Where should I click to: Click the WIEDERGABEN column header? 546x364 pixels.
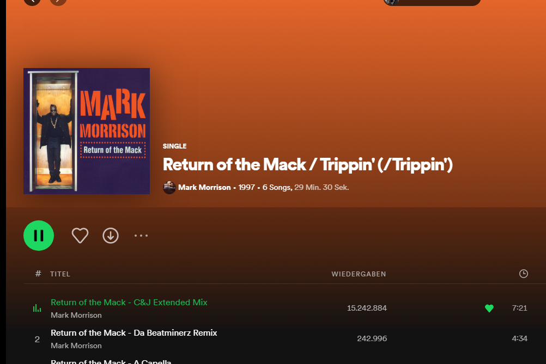[359, 274]
